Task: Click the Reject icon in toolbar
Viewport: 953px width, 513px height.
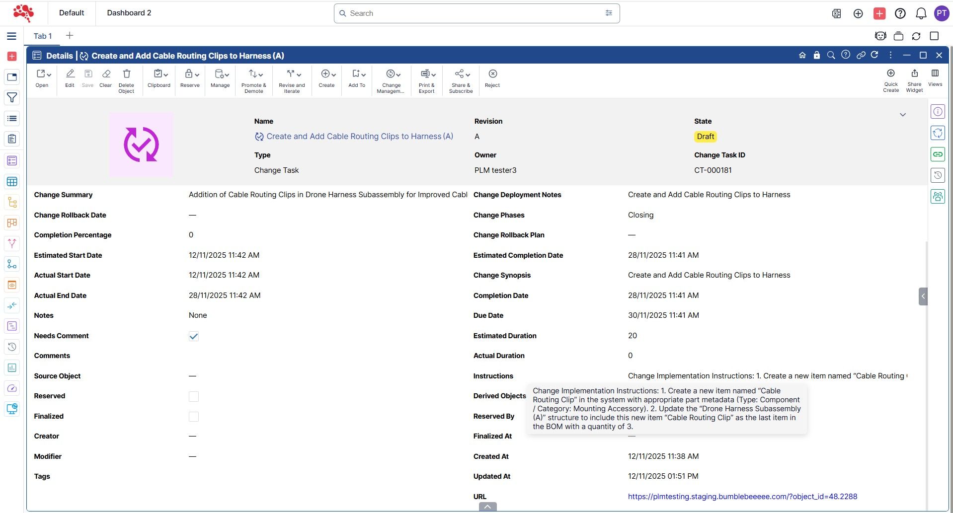Action: [492, 74]
